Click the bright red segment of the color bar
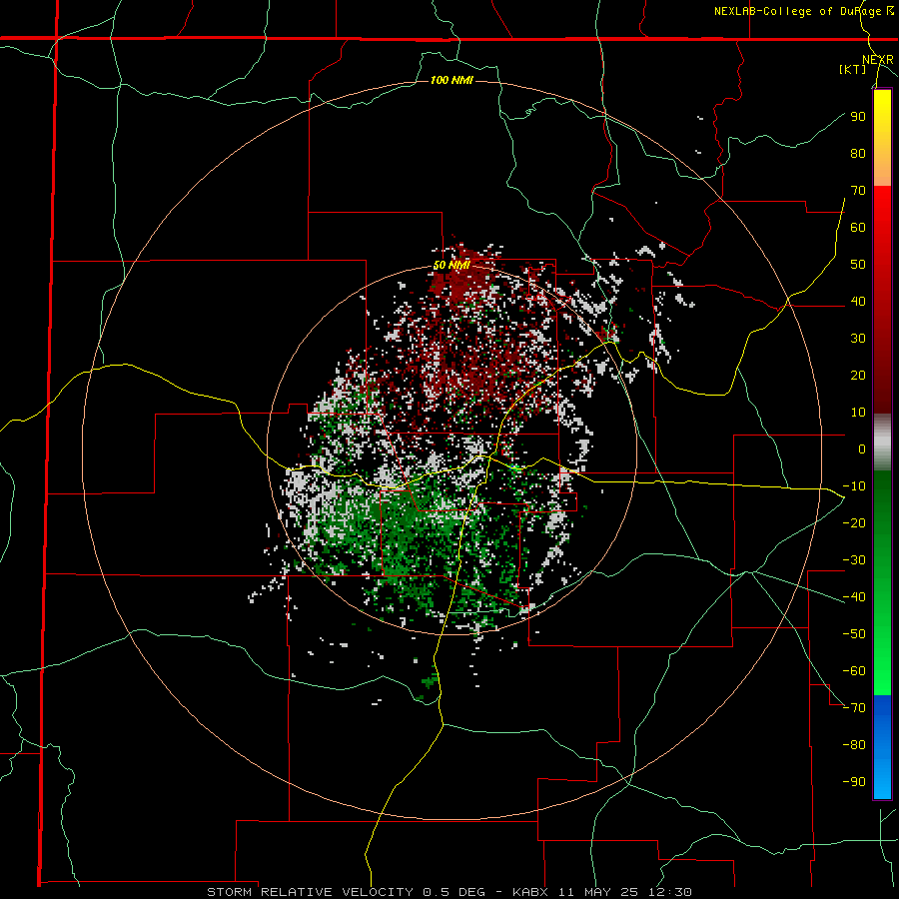899x899 pixels. [882, 230]
